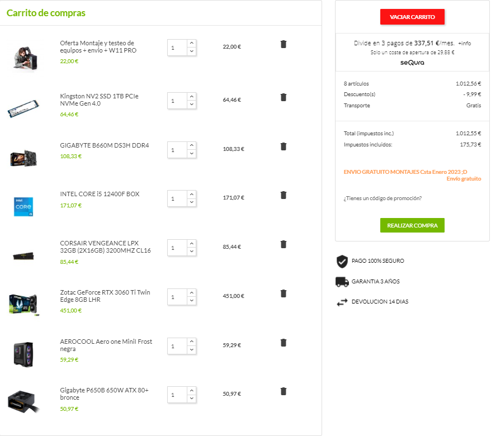The image size is (491, 436).
Task: Open Kingston NV2 SSD 1TB product link
Action: 100,100
